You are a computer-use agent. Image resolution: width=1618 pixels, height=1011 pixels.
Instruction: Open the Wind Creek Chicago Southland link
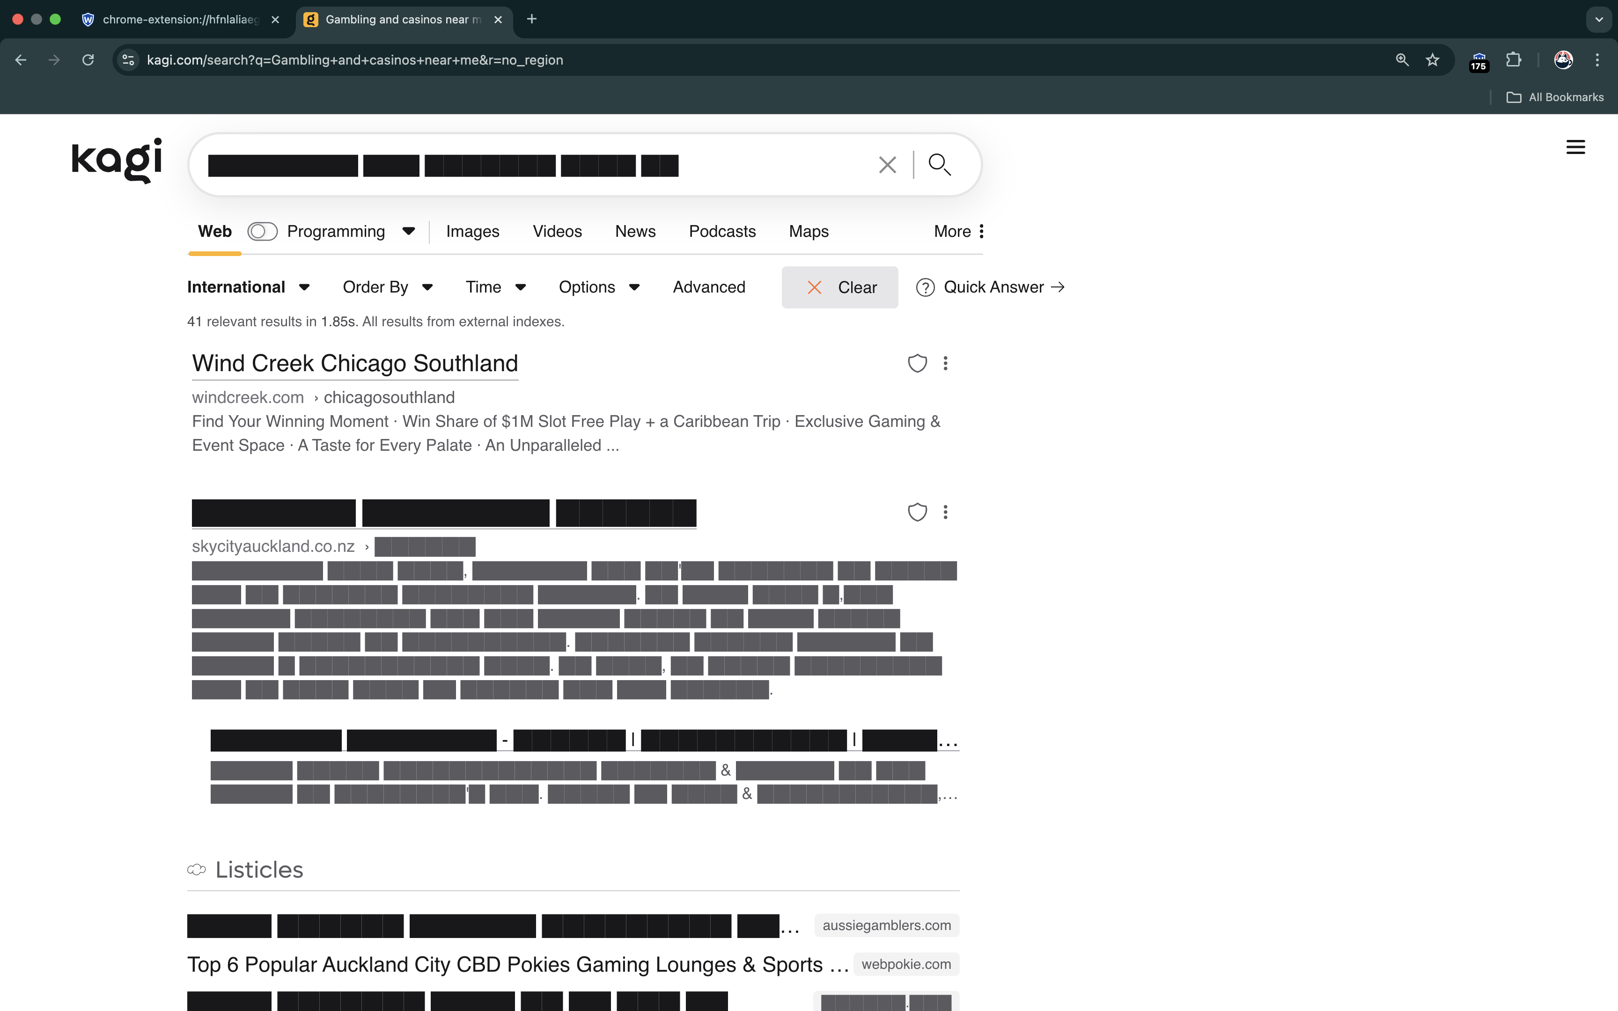354,364
